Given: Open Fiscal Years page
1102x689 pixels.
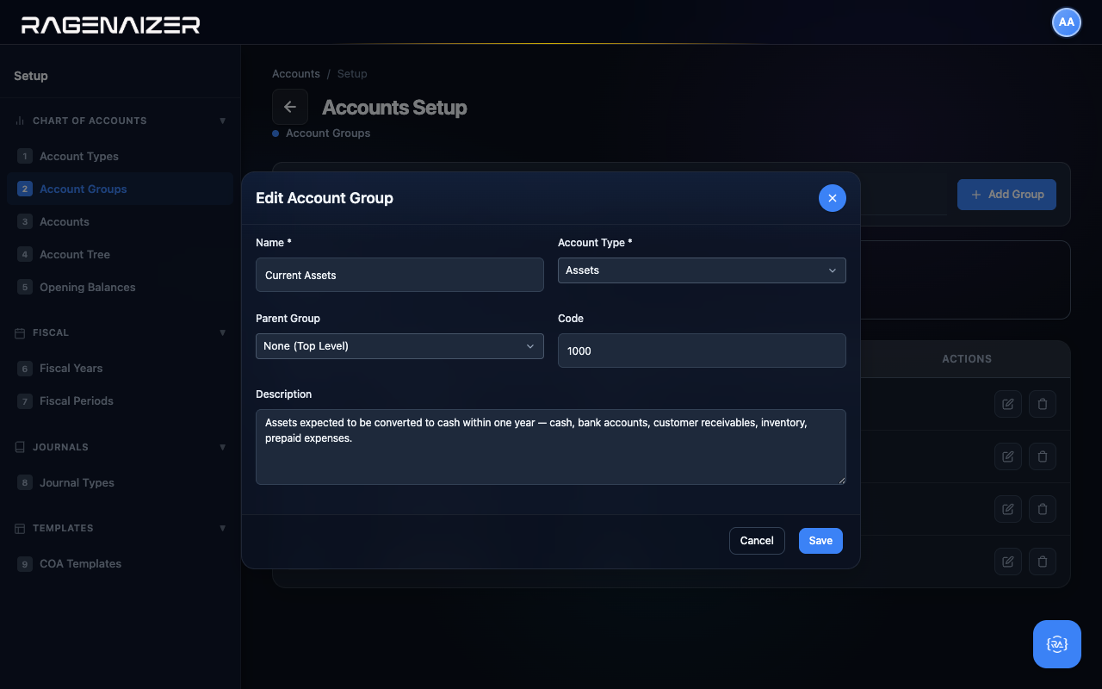Looking at the screenshot, I should click(120, 368).
